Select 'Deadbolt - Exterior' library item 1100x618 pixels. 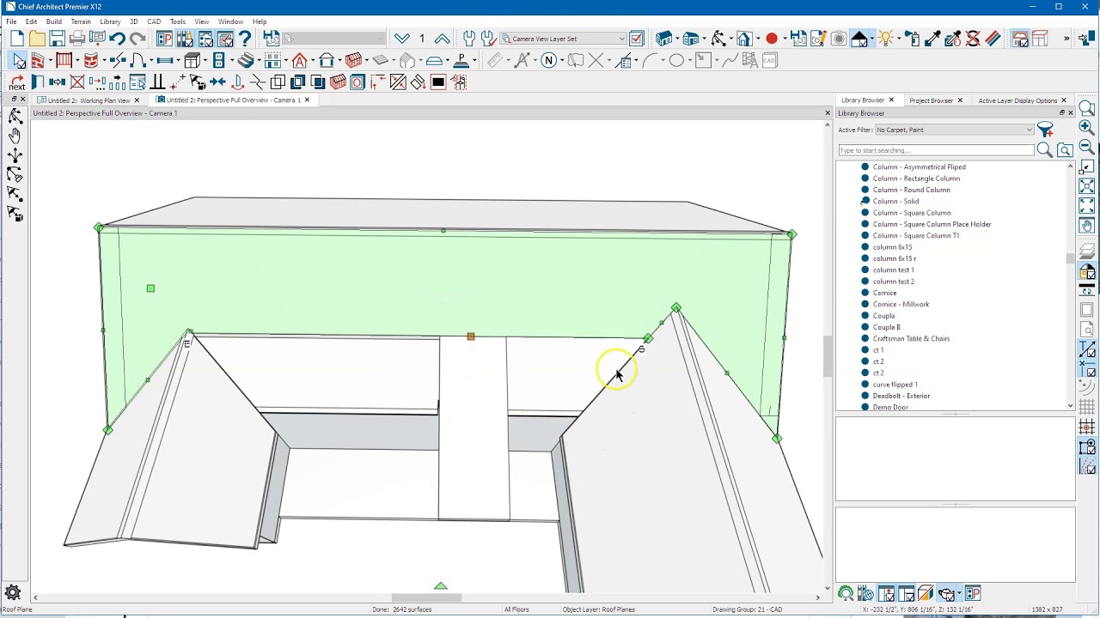901,396
